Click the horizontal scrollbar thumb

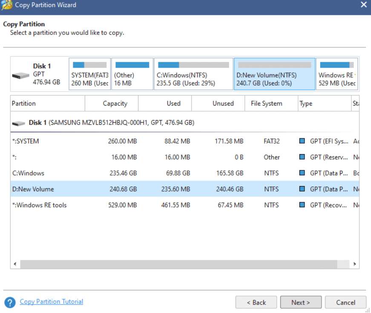pos(178,264)
